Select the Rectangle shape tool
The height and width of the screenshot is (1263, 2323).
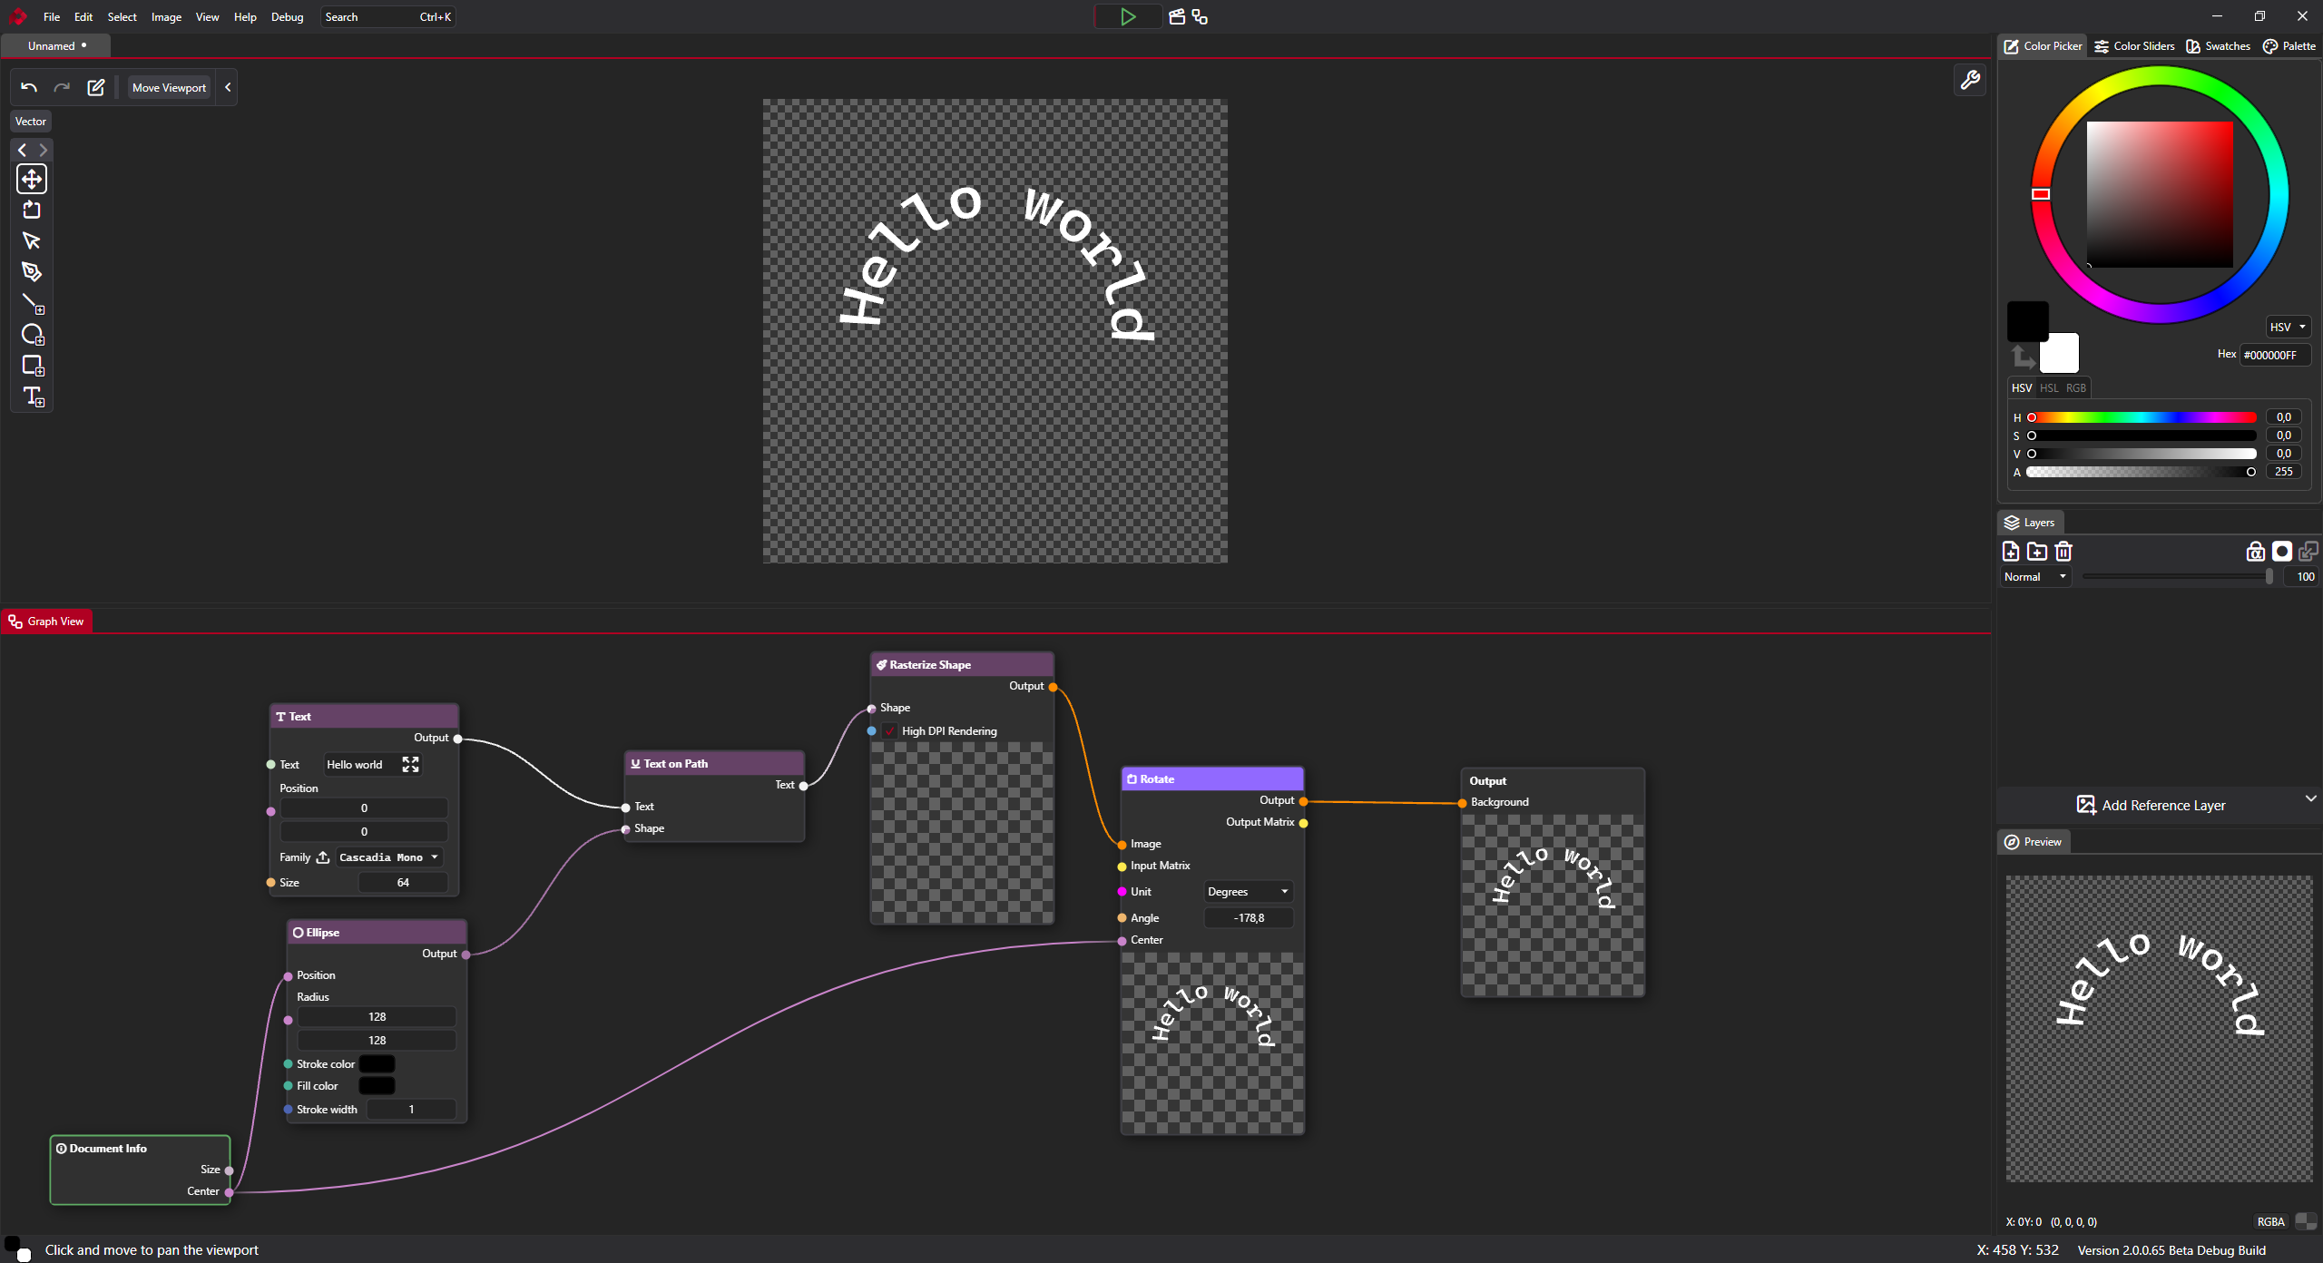click(x=32, y=365)
